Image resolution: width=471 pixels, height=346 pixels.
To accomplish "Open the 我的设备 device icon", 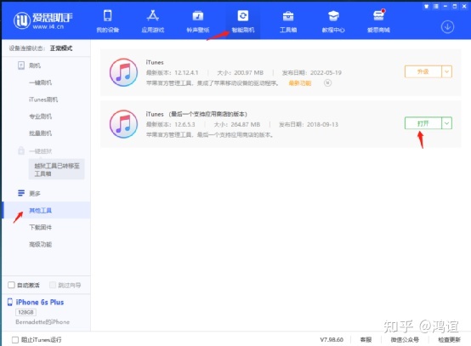I will pos(107,15).
